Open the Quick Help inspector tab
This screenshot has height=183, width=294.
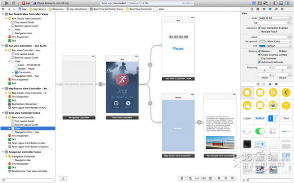[x=258, y=9]
